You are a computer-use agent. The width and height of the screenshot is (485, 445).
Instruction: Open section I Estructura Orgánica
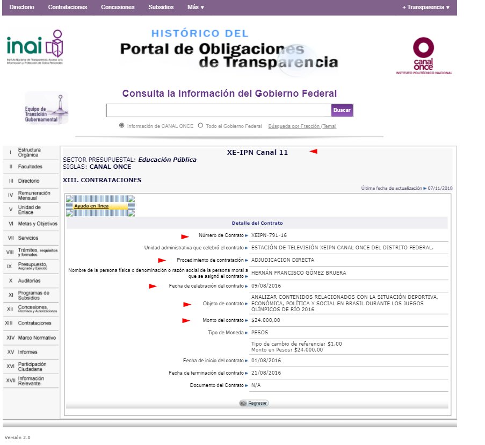coord(31,152)
